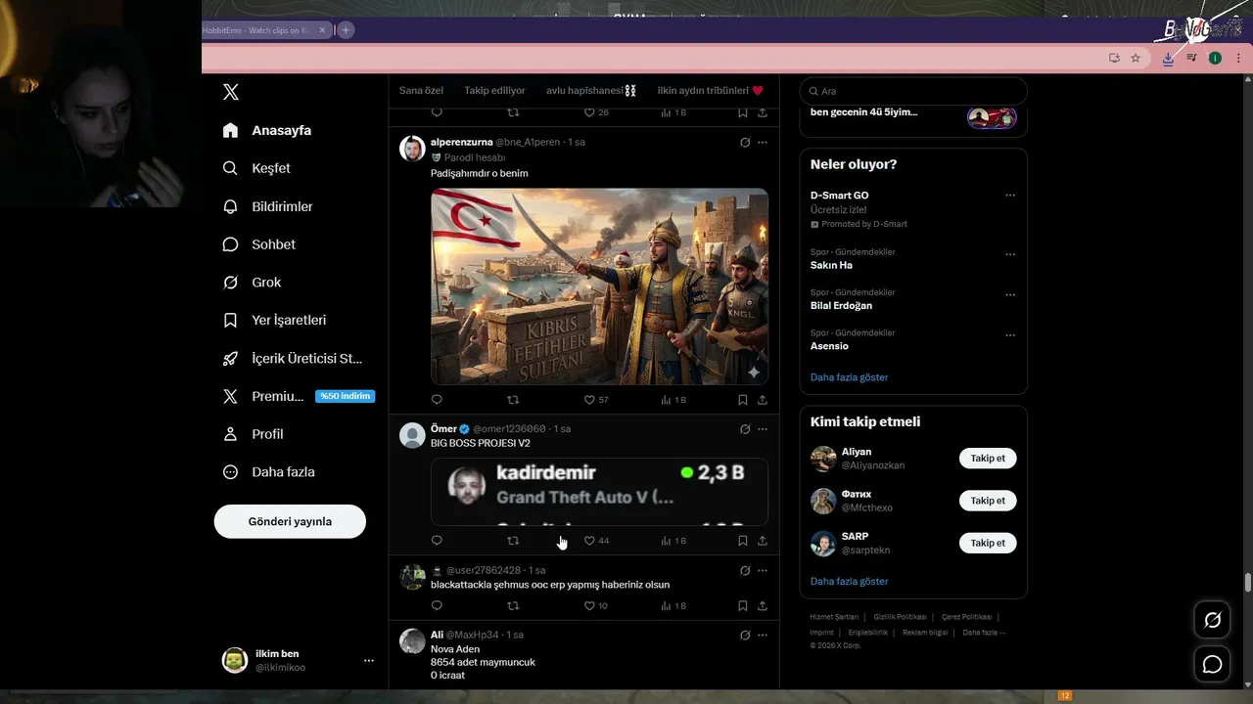Open Gizlilik Politikası footer link
The width and height of the screenshot is (1253, 704).
coord(899,617)
